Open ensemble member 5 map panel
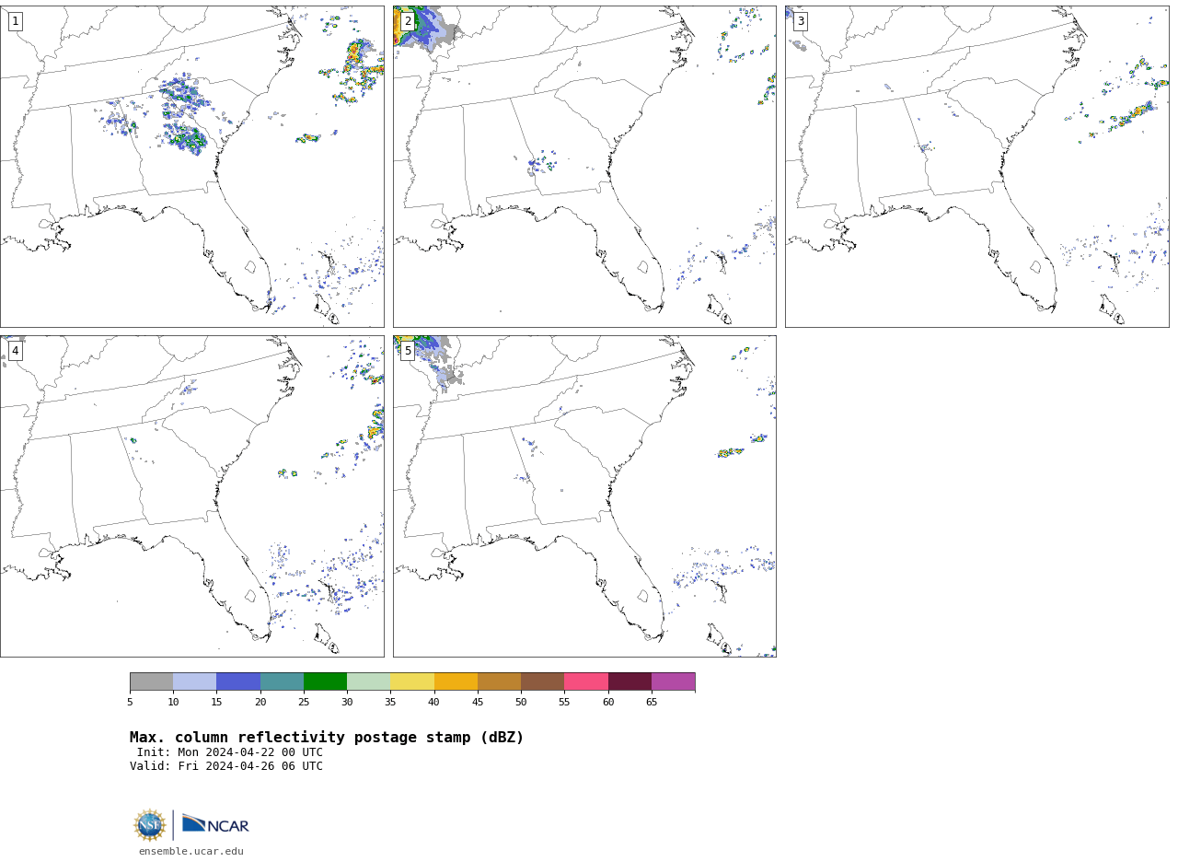The height and width of the screenshot is (862, 1178). tap(584, 496)
